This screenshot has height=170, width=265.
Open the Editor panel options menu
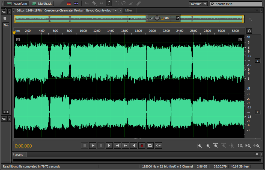click(x=256, y=10)
